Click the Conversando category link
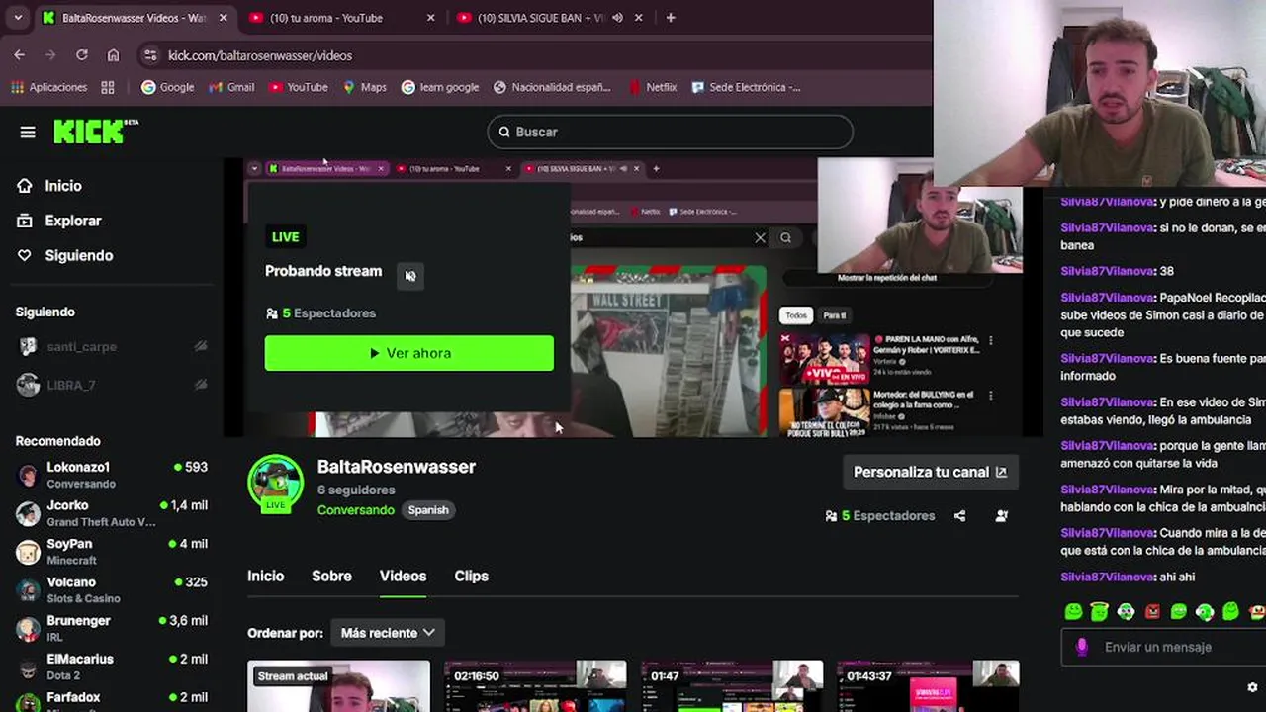 (x=356, y=510)
